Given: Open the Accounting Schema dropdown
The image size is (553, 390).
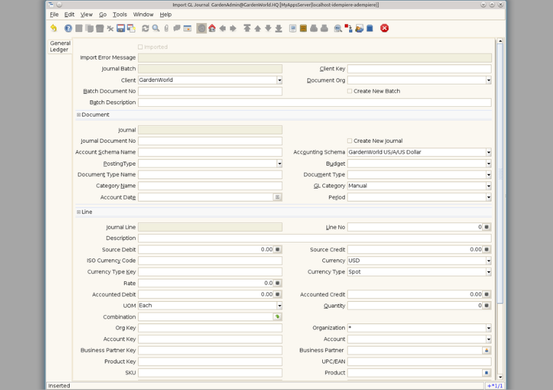Looking at the screenshot, I should pos(488,152).
